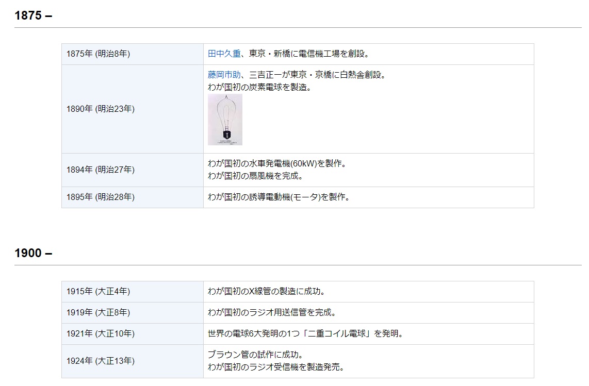Click the ラジオ受信機を製造発売 text line
The width and height of the screenshot is (589, 386).
click(x=275, y=367)
